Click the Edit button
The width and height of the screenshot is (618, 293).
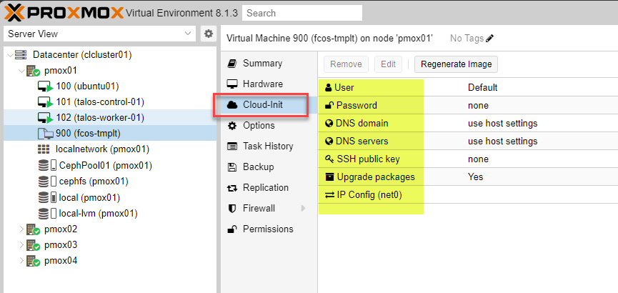tap(388, 64)
